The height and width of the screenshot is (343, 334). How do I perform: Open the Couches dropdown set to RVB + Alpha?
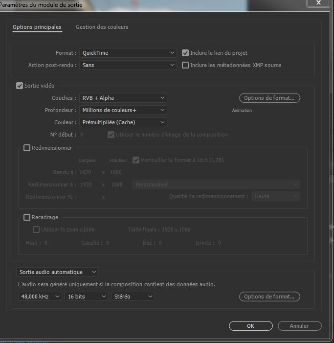click(123, 98)
